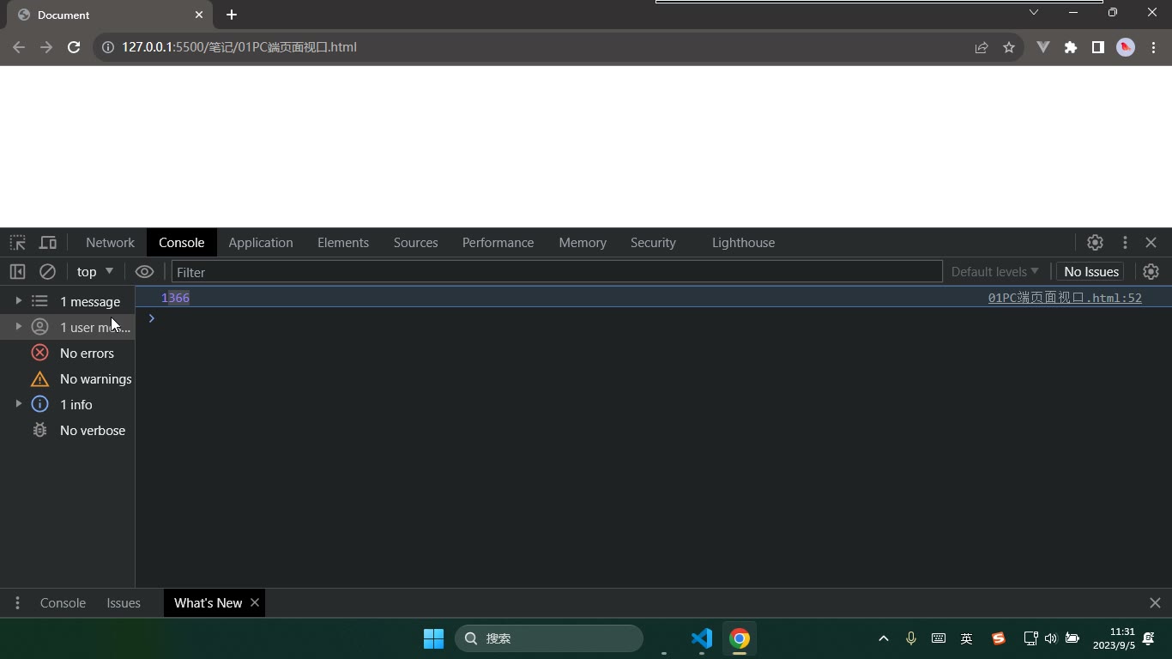
Task: Open a new browser tab
Action: click(x=232, y=15)
